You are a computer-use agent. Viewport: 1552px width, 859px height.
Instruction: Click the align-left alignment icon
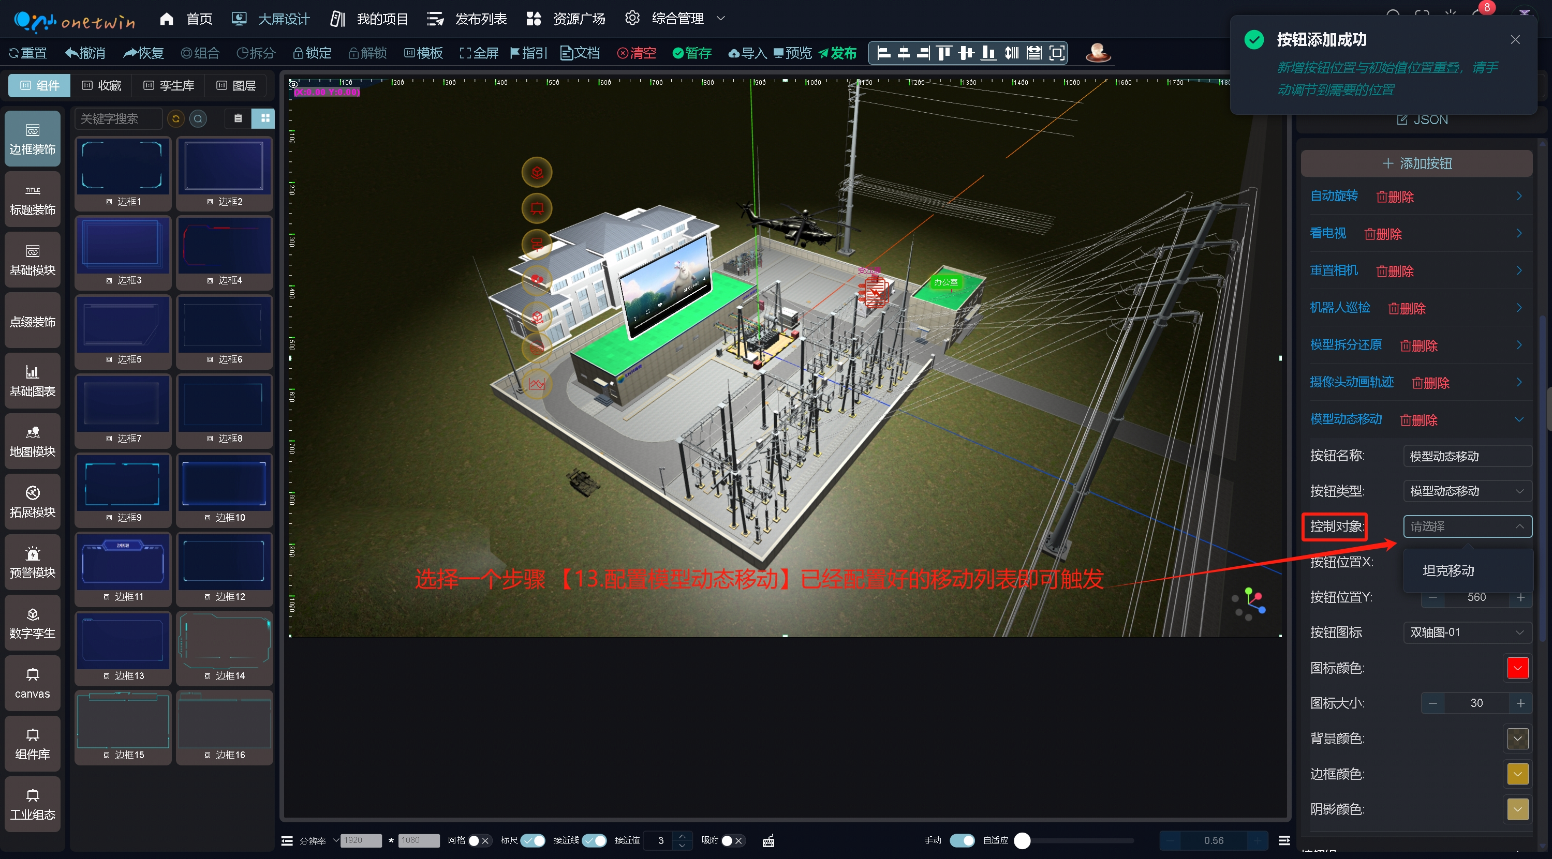pos(884,53)
